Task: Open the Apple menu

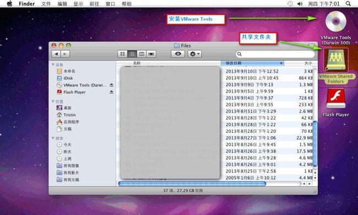Action: point(9,4)
